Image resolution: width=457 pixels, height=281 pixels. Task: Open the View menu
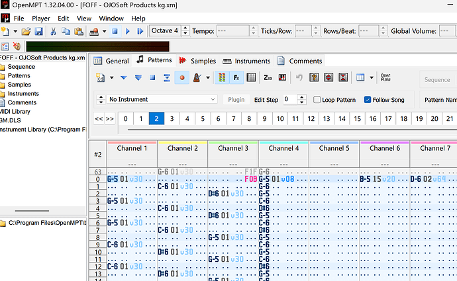coord(84,19)
